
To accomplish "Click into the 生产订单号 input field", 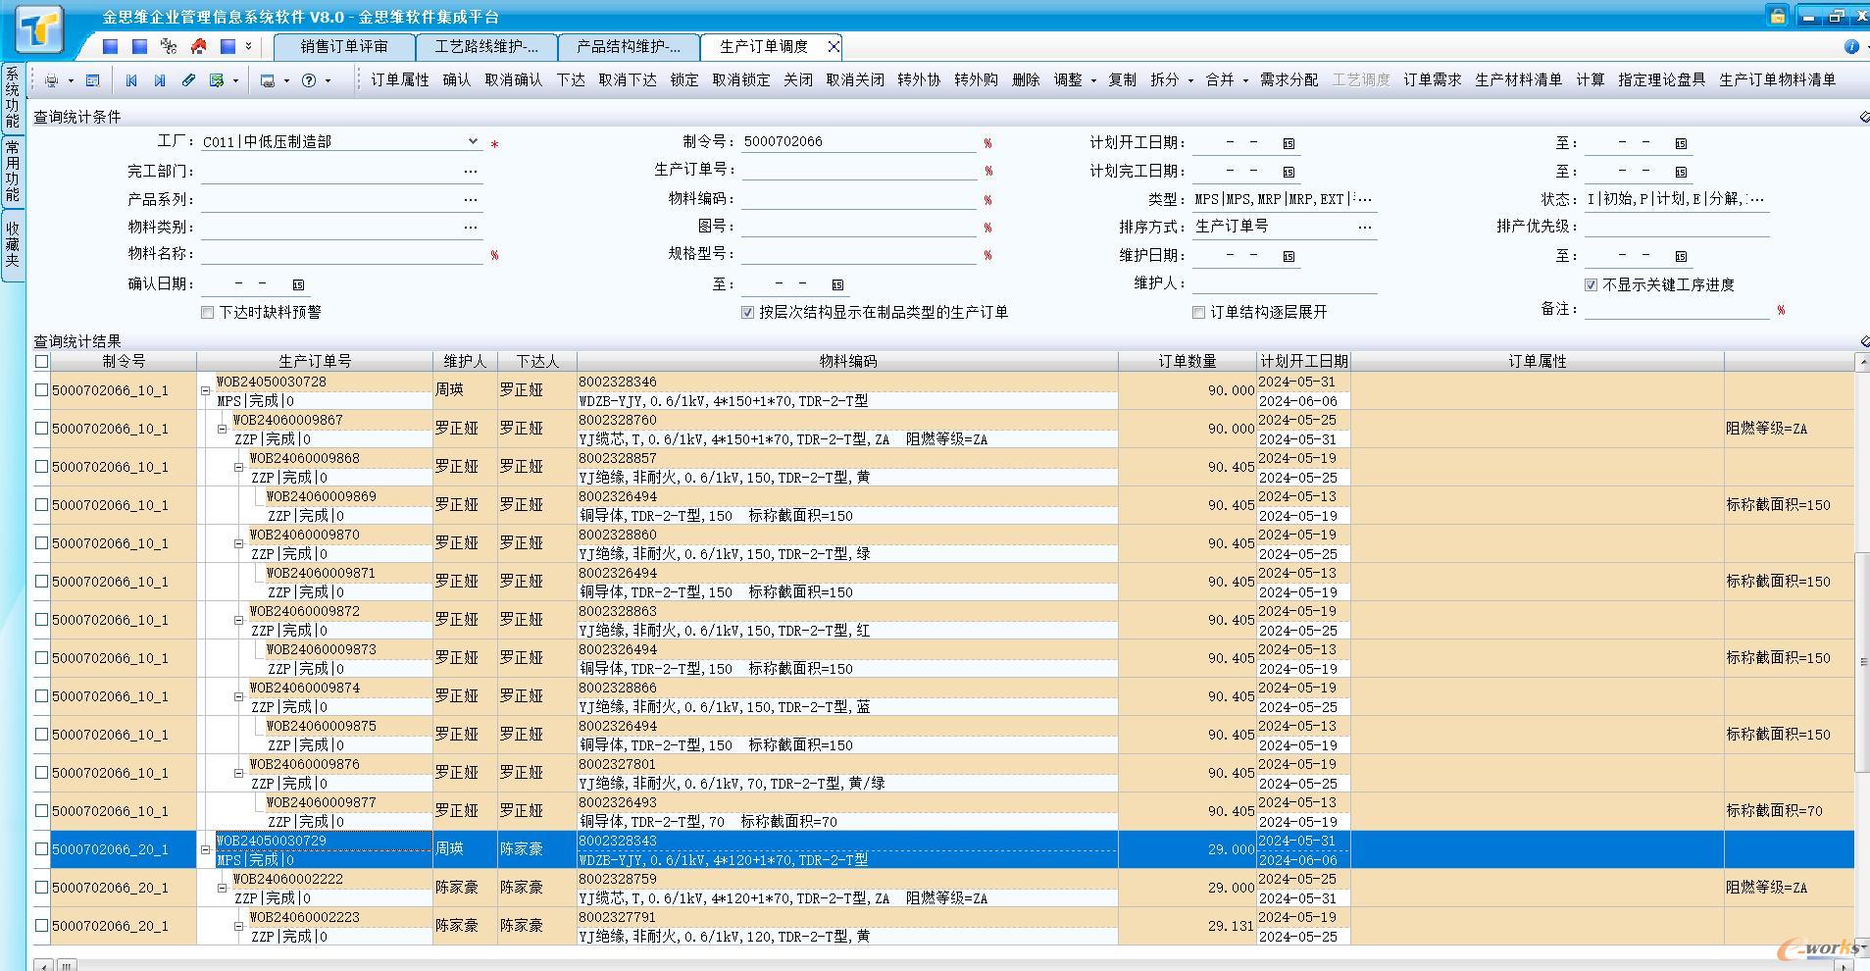I will [859, 170].
